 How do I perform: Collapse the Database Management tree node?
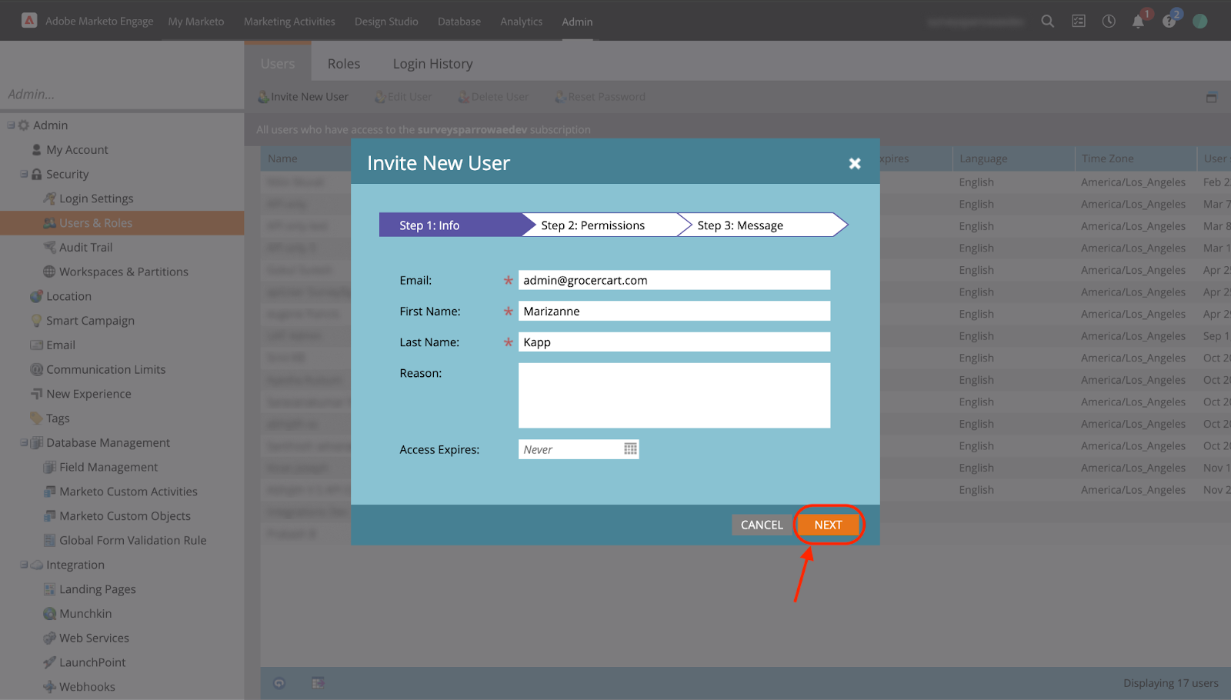tap(24, 442)
